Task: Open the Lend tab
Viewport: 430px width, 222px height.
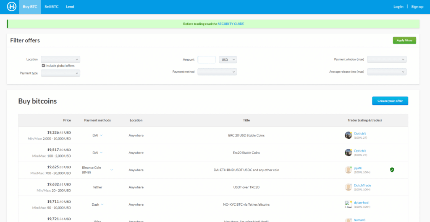Action: click(70, 7)
